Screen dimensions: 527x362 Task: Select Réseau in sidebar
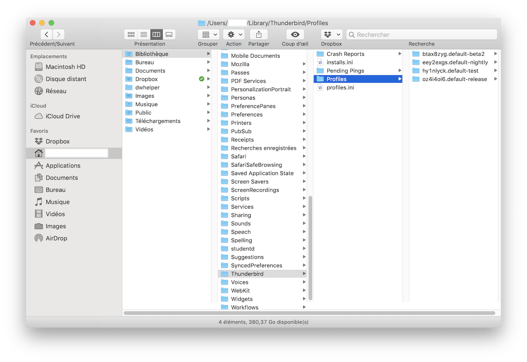click(x=74, y=91)
